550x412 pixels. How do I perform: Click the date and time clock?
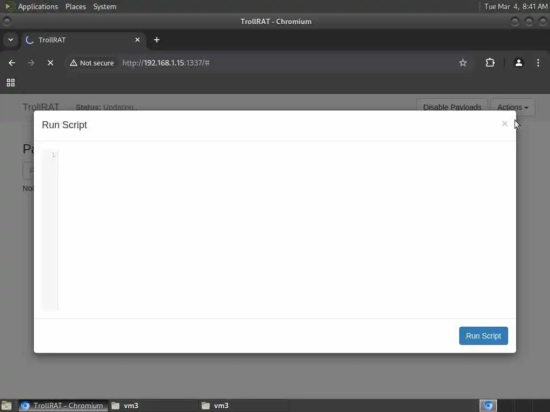516,6
